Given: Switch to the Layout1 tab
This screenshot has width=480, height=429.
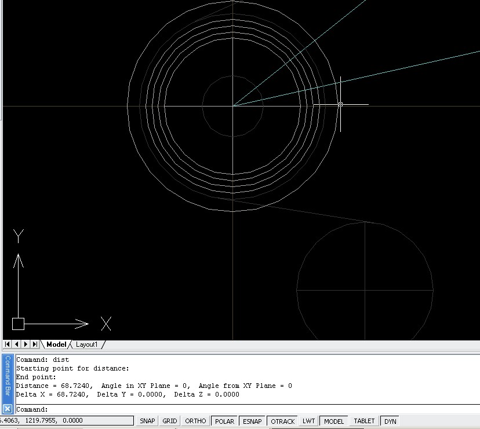Looking at the screenshot, I should 87,344.
